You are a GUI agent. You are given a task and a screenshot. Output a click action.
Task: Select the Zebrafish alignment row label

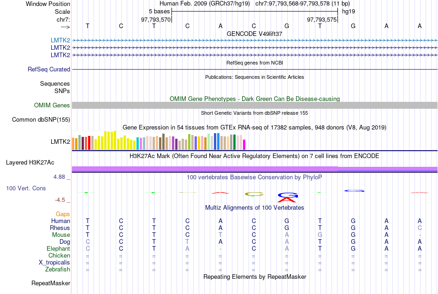pos(58,270)
